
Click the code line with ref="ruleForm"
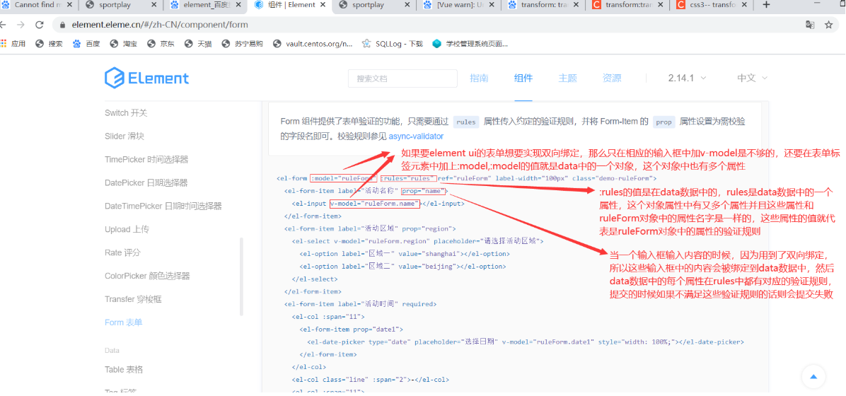pyautogui.click(x=466, y=178)
